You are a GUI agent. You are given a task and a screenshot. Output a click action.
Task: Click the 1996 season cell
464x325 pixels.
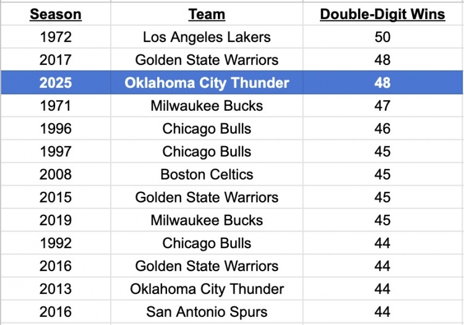[x=56, y=129]
